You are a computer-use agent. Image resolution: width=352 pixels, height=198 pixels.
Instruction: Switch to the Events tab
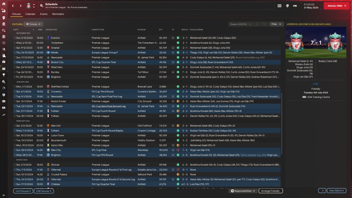[44, 14]
